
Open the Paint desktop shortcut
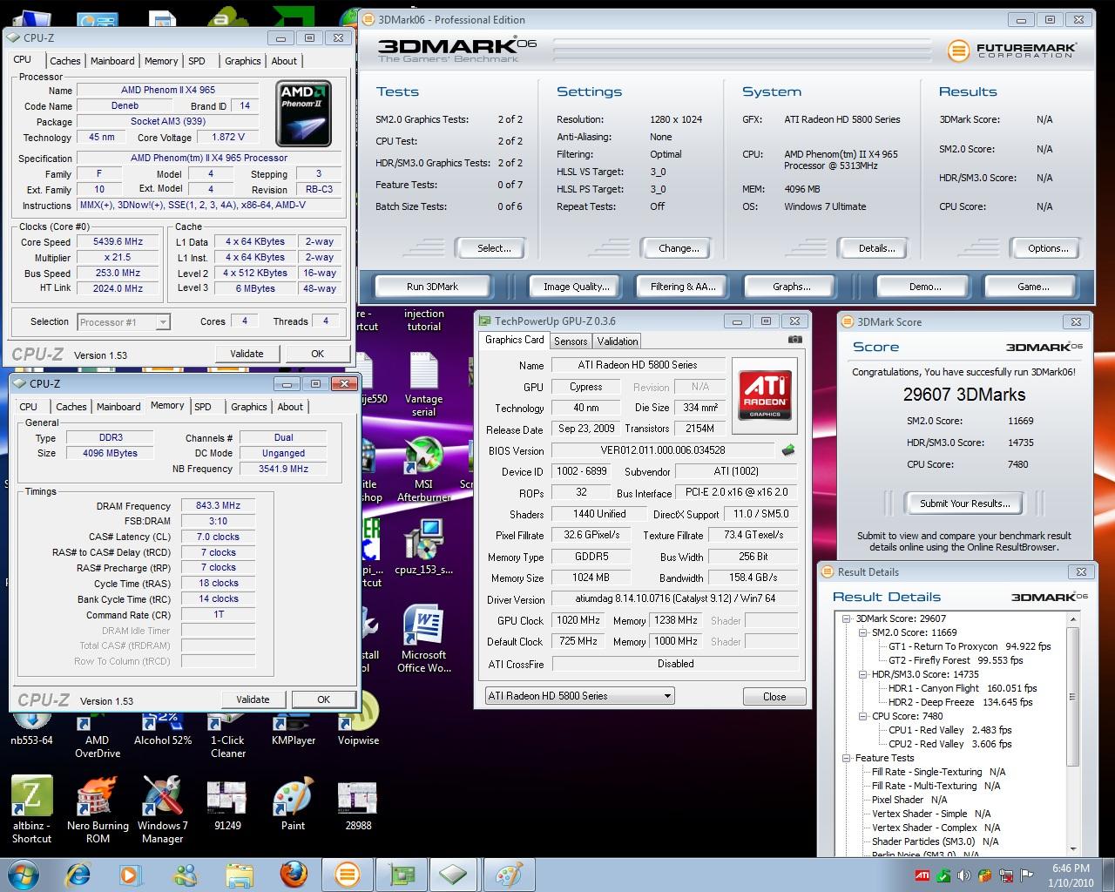click(x=293, y=804)
